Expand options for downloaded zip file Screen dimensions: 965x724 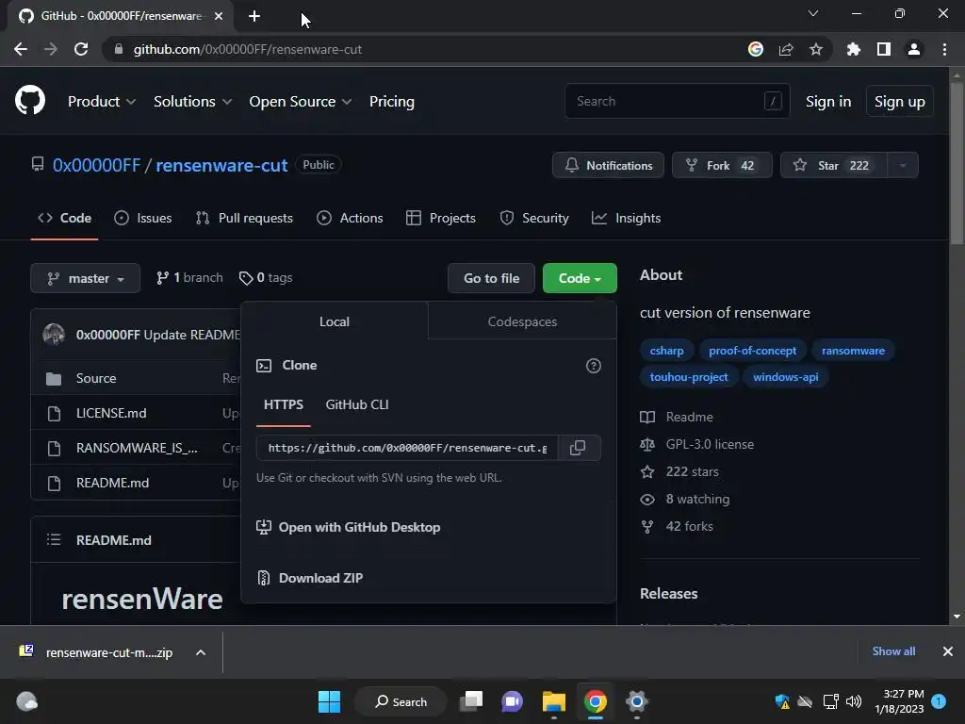click(x=201, y=652)
